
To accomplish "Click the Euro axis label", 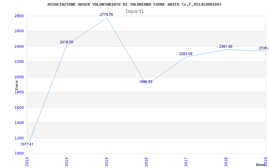I will 16,85.
